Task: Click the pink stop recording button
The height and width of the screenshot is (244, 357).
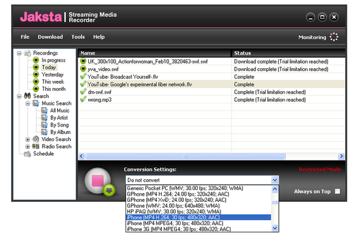Action: [x=98, y=181]
